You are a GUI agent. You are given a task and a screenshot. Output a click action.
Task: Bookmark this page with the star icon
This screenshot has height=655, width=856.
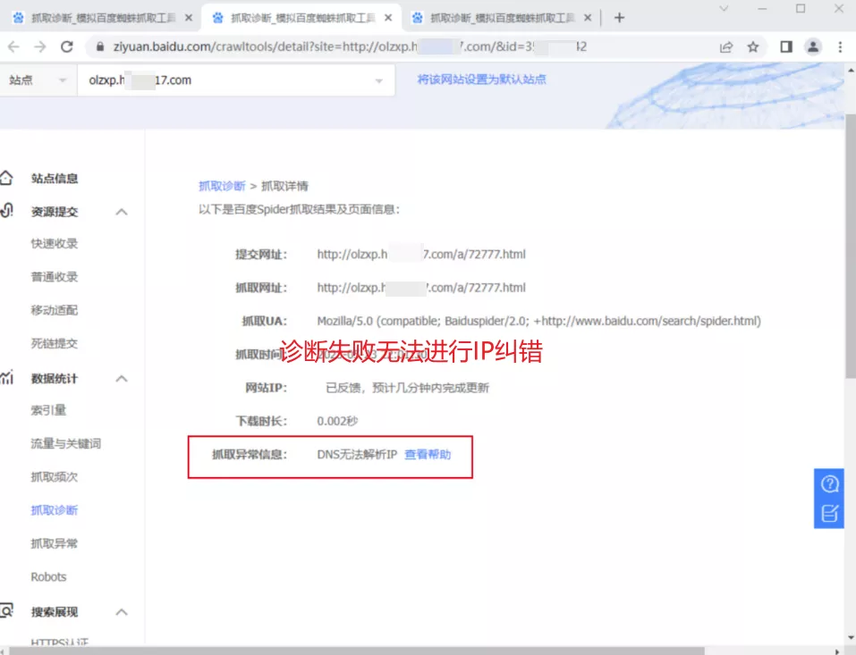pos(753,46)
